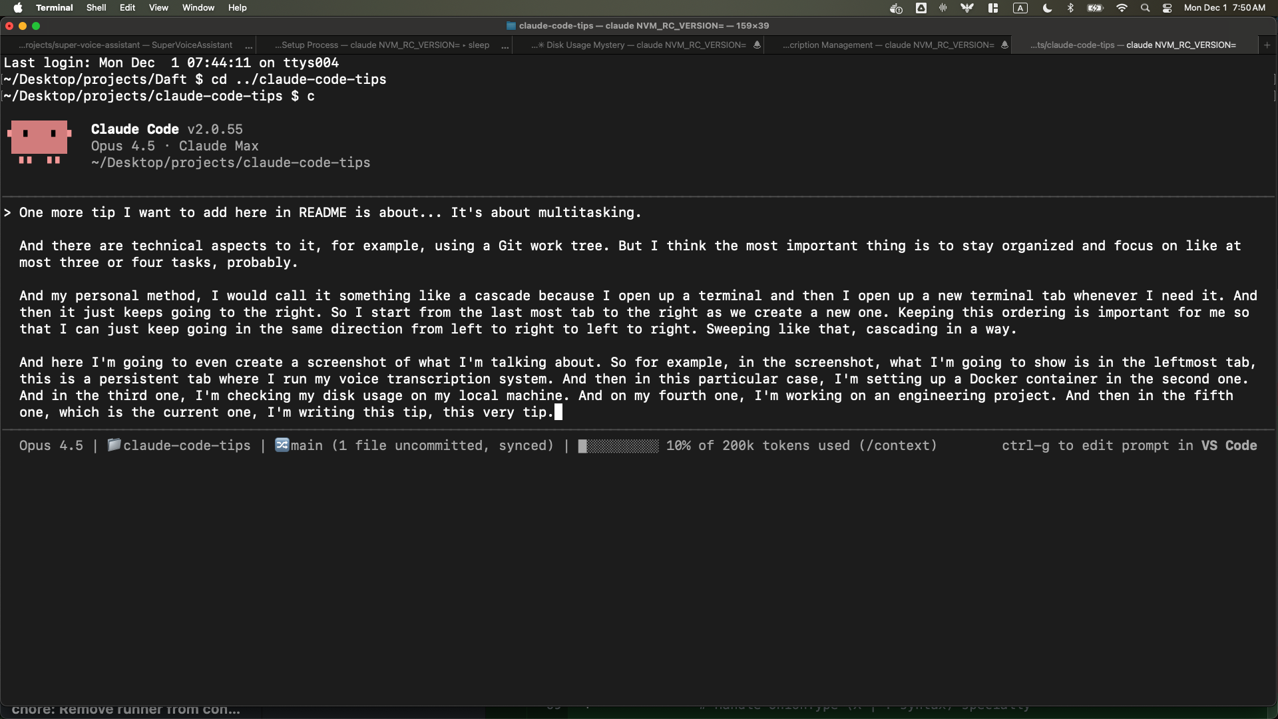This screenshot has height=719, width=1278.
Task: Click the bell icon on the Disk Usage Mystery tab
Action: coord(757,45)
